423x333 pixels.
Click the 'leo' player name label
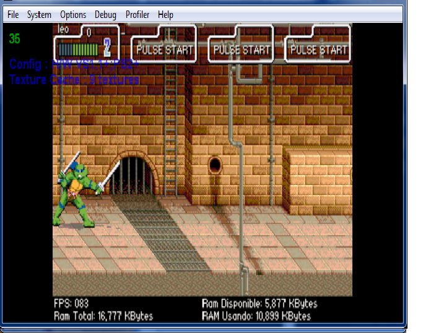coord(63,29)
